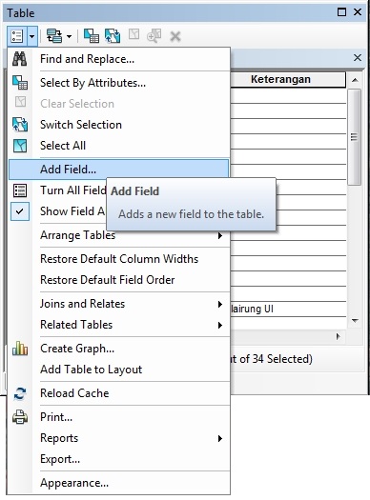The image size is (370, 500).
Task: Click the Reload Cache refresh icon
Action: coord(20,393)
